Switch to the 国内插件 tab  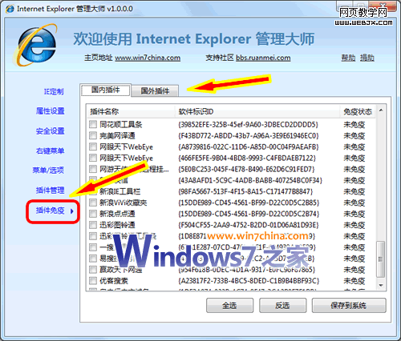click(106, 90)
